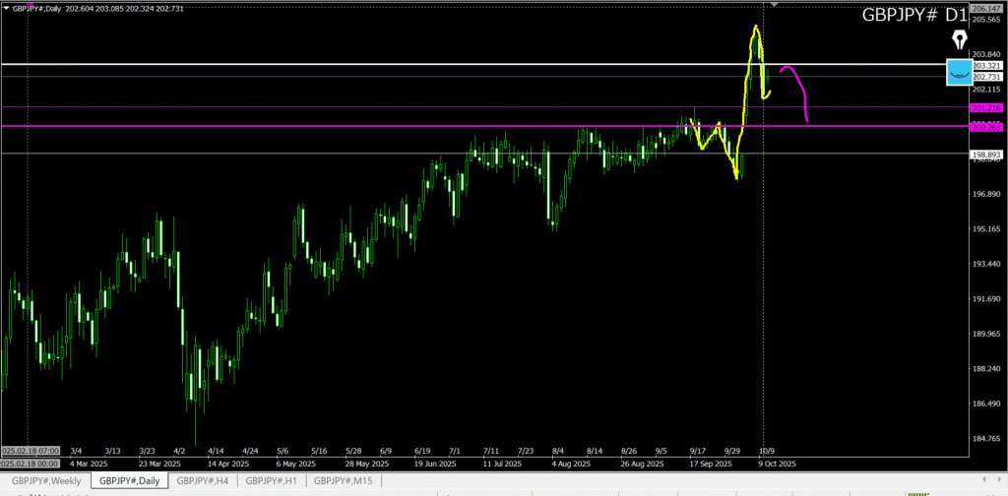
Task: Switch to the GBPJPY#,H1 chart tab
Action: point(271,480)
